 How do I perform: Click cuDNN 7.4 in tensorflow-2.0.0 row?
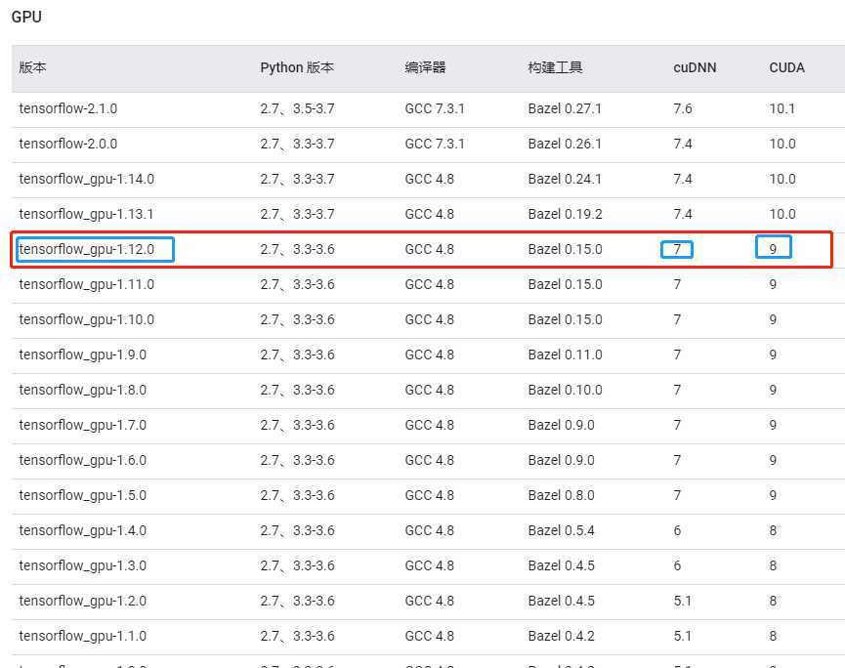click(682, 144)
